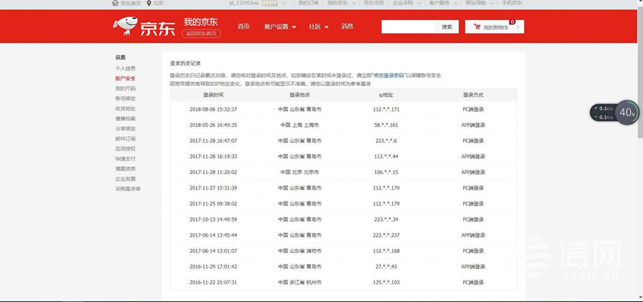643x302 pixels.
Task: Click the ip地址 column header
Action: 386,95
